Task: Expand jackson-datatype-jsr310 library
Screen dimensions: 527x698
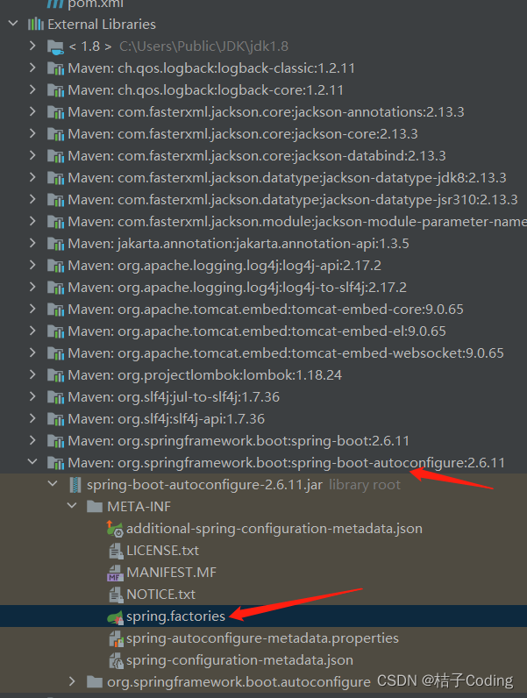Action: (32, 199)
